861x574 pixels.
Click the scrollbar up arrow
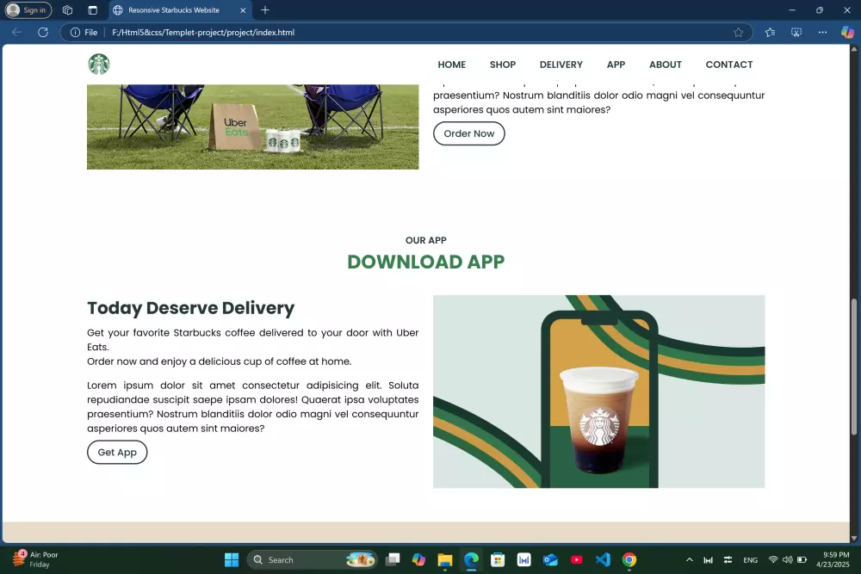[853, 49]
